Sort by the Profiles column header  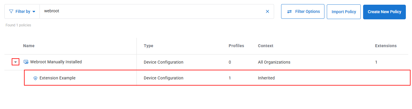236,46
